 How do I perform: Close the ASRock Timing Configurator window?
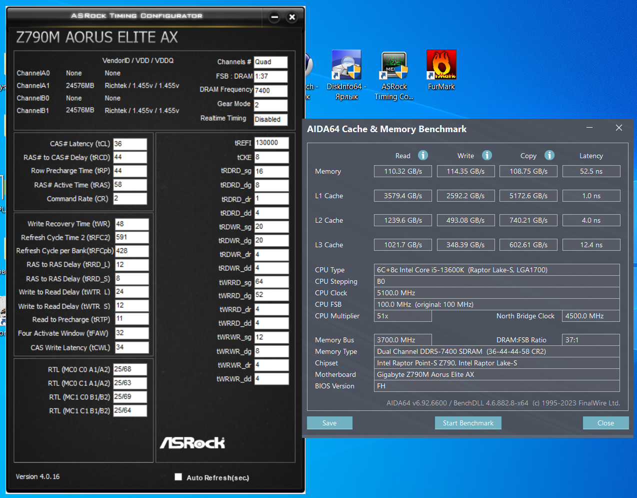[x=292, y=17]
